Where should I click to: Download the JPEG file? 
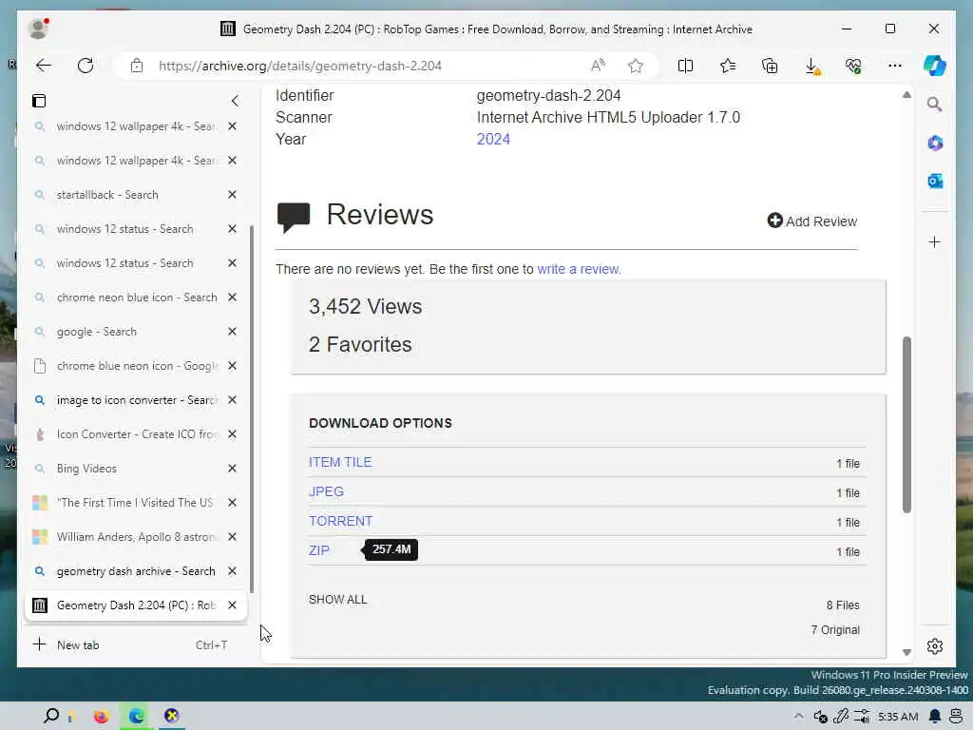click(326, 491)
